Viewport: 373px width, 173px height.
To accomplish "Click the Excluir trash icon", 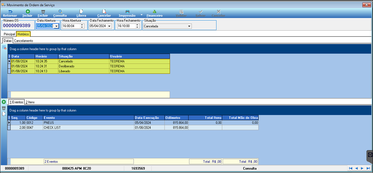I will 43,11.
